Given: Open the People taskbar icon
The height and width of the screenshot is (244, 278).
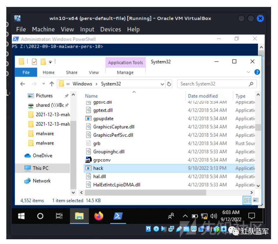Looking at the screenshot, I should click(x=171, y=216).
